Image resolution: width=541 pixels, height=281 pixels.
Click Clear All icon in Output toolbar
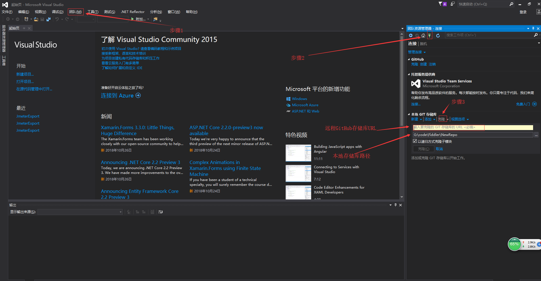pos(152,212)
